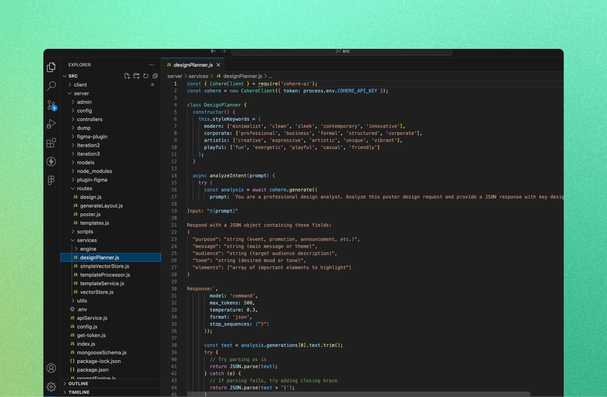Open templateProcessor.js file

[x=110, y=275]
